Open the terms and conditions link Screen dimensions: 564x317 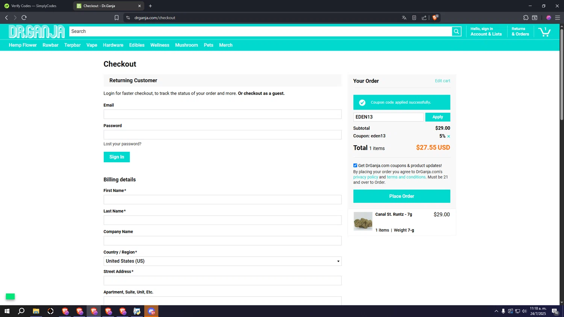(406, 177)
